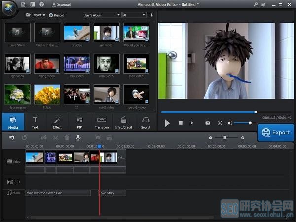The width and height of the screenshot is (296, 222).
Task: Switch to the PIP tab
Action: (79, 122)
